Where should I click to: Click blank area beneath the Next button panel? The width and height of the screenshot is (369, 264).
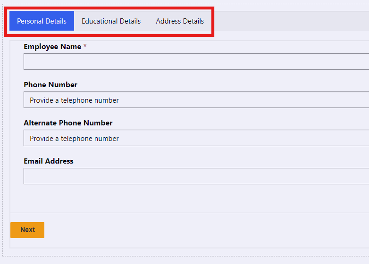[x=189, y=252]
